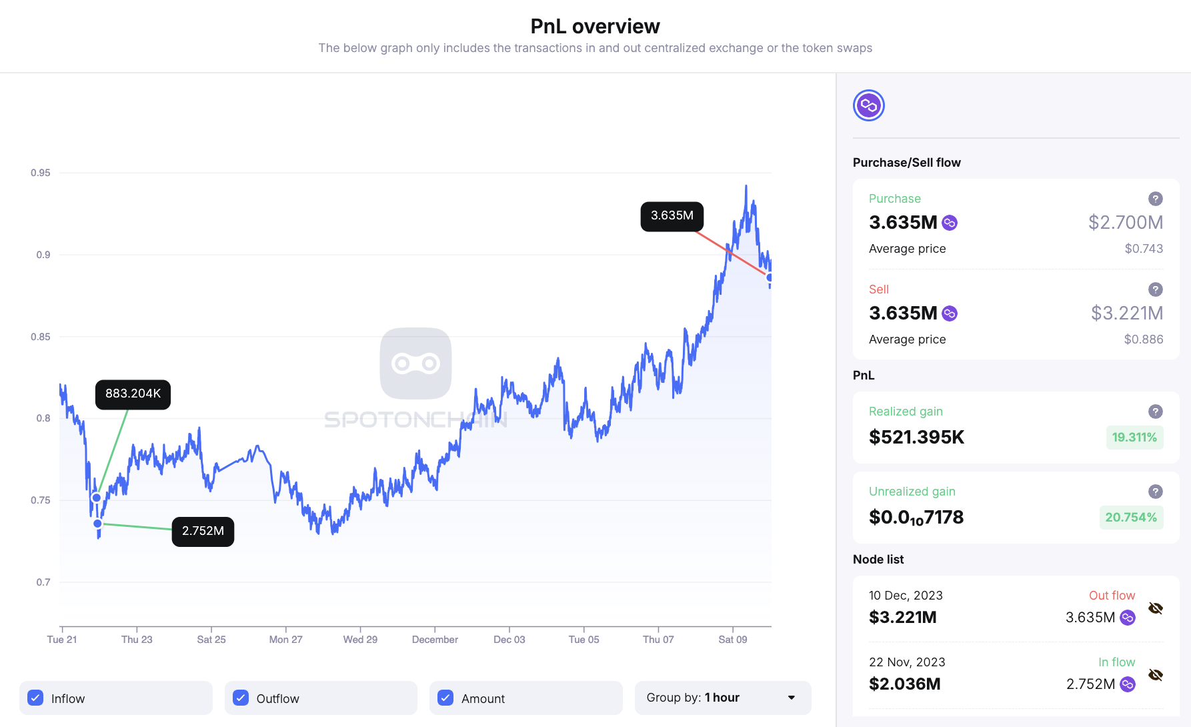The height and width of the screenshot is (727, 1191).
Task: Click the 20.754% unrealized gain badge
Action: 1131,518
